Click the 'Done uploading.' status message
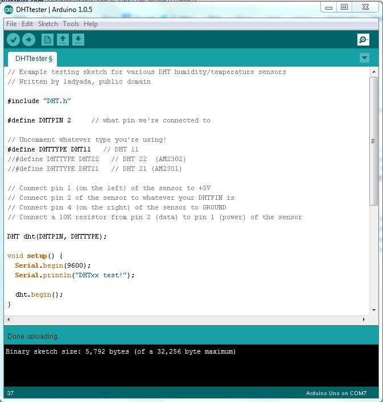 click(33, 337)
